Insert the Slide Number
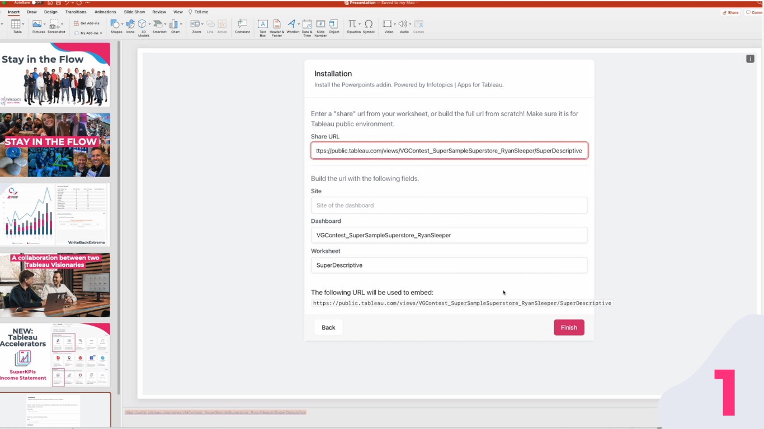This screenshot has width=764, height=429. click(320, 27)
